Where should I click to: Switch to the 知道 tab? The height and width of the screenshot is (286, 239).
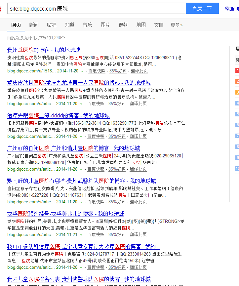tap(69, 25)
